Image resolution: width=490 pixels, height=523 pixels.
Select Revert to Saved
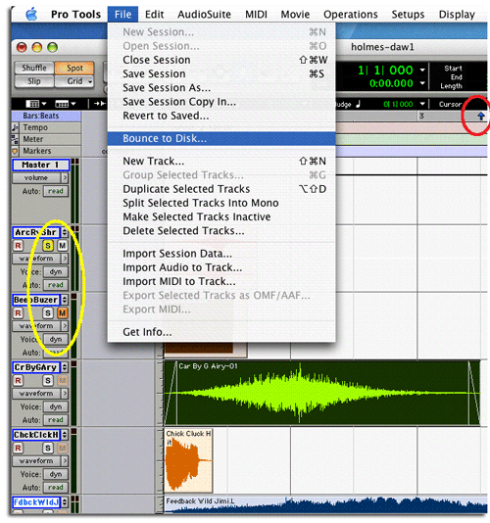coord(221,116)
